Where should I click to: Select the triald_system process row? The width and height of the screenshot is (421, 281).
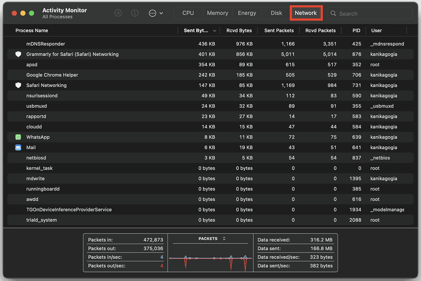point(210,220)
